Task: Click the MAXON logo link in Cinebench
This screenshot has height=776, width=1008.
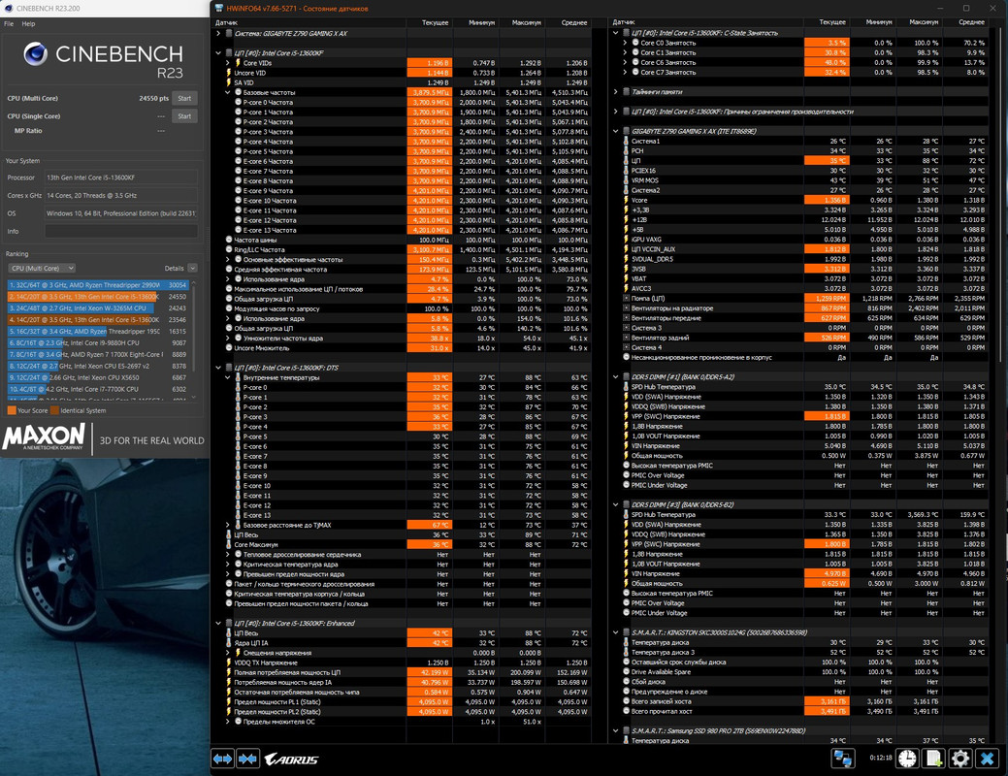Action: click(x=44, y=437)
